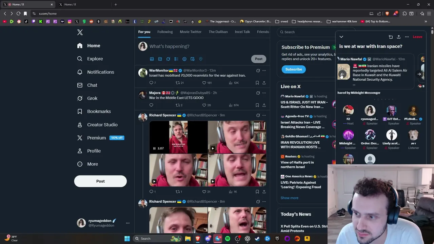Reload the page in browser toolbar
The height and width of the screenshot is (244, 434).
[18, 14]
